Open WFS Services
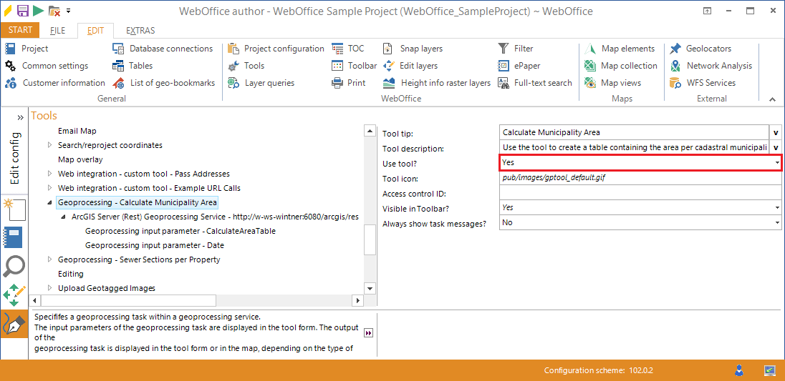This screenshot has height=381, width=785. [x=703, y=83]
